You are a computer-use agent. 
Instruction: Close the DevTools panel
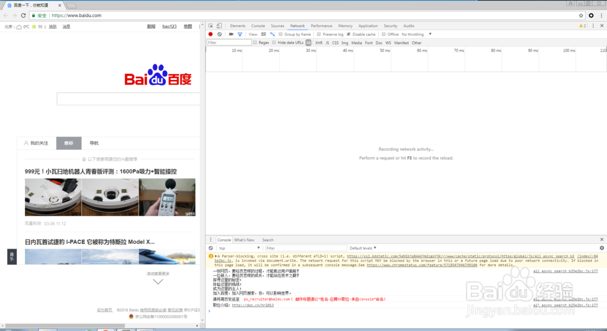602,26
